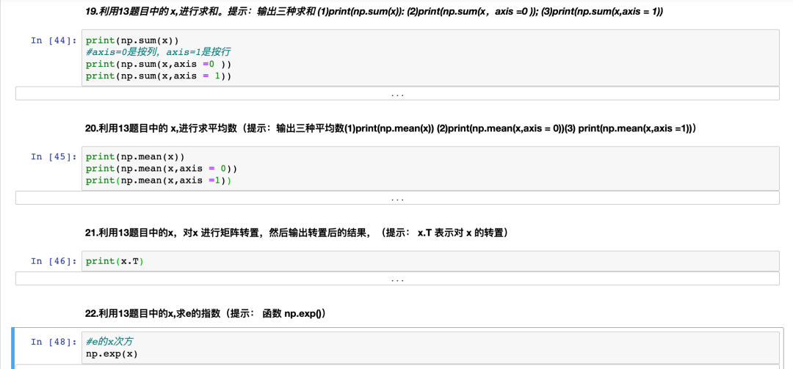Click the comment #axis=0是按列, axis=1是按行
793x369 pixels.
[159, 52]
